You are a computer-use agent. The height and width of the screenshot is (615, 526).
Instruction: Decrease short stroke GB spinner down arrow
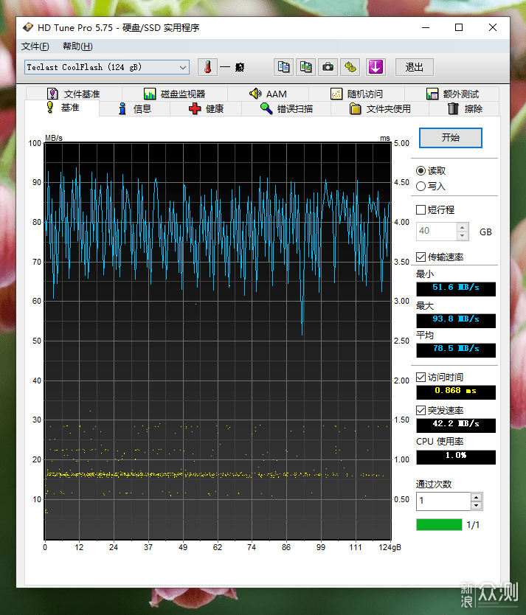[x=463, y=236]
